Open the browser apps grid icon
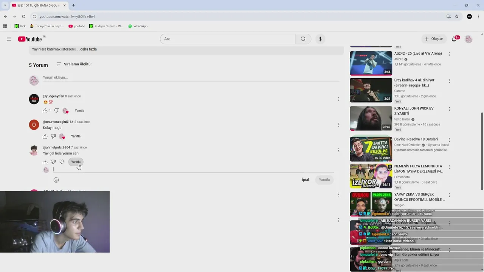 point(5,26)
